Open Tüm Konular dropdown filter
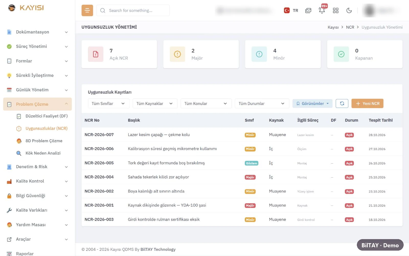The image size is (409, 256). tap(206, 103)
